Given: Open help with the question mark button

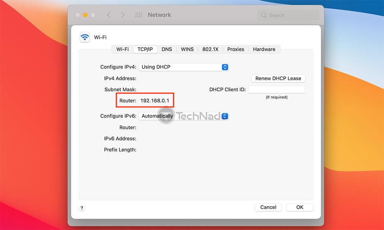Looking at the screenshot, I should click(x=82, y=208).
